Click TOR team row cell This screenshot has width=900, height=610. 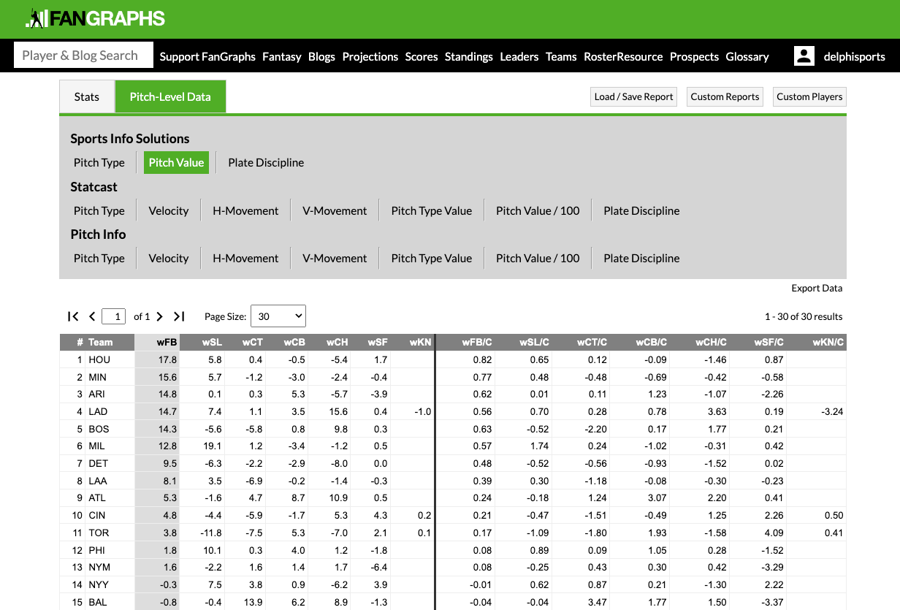(99, 533)
